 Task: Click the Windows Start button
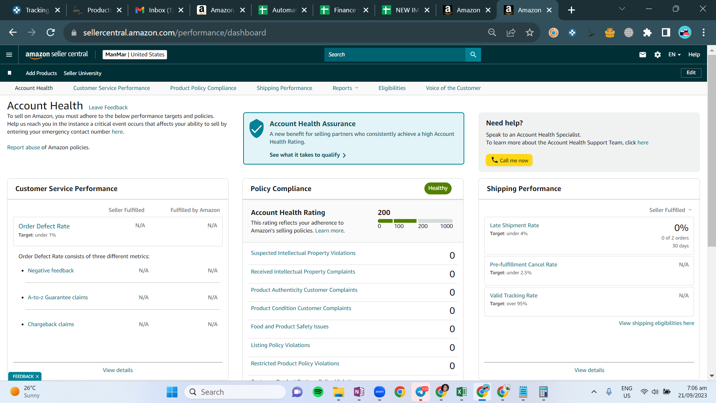click(x=172, y=392)
